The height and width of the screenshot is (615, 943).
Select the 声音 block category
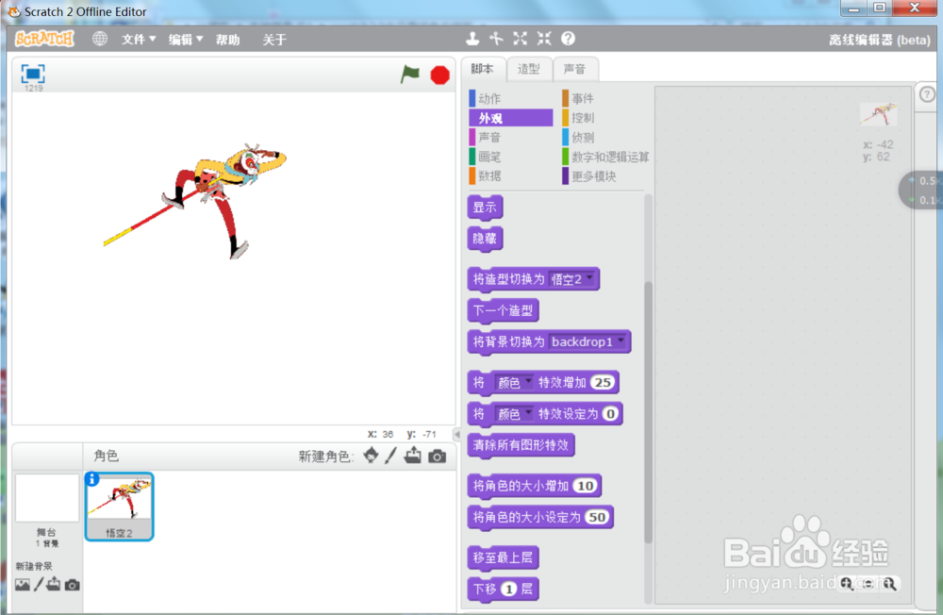(x=510, y=137)
